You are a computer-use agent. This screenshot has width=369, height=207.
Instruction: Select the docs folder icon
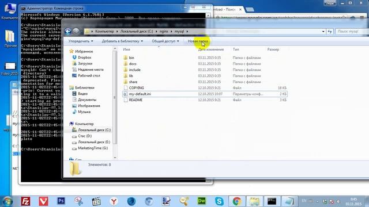(126, 64)
